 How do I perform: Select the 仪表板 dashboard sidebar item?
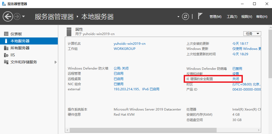(x=16, y=34)
